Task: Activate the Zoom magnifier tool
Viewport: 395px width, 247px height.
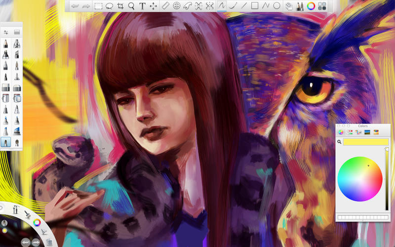Action: 131,6
